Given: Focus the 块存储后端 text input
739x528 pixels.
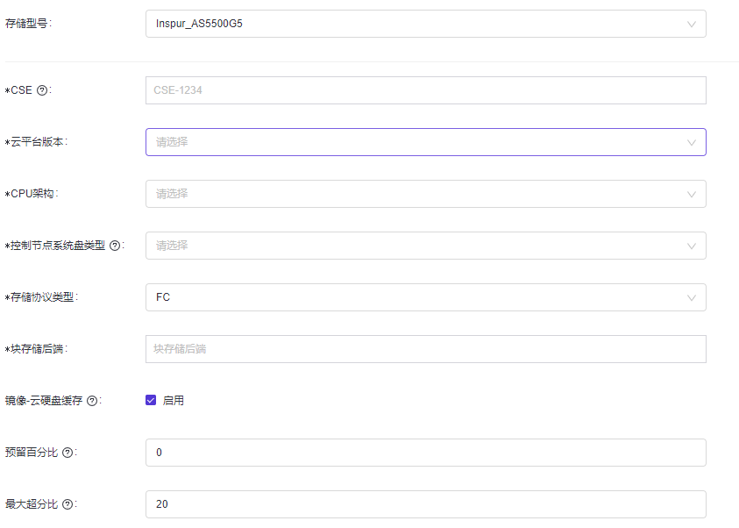Looking at the screenshot, I should 425,349.
